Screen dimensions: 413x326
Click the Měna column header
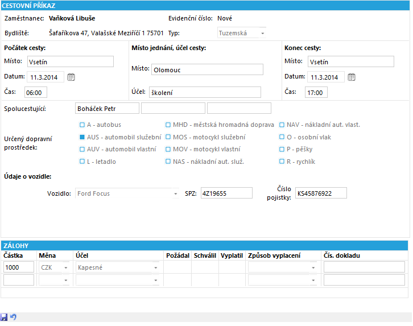(x=47, y=255)
